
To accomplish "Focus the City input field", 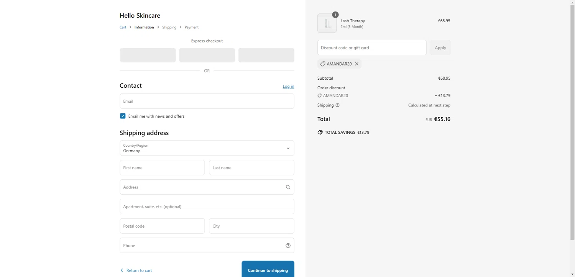I will [251, 226].
